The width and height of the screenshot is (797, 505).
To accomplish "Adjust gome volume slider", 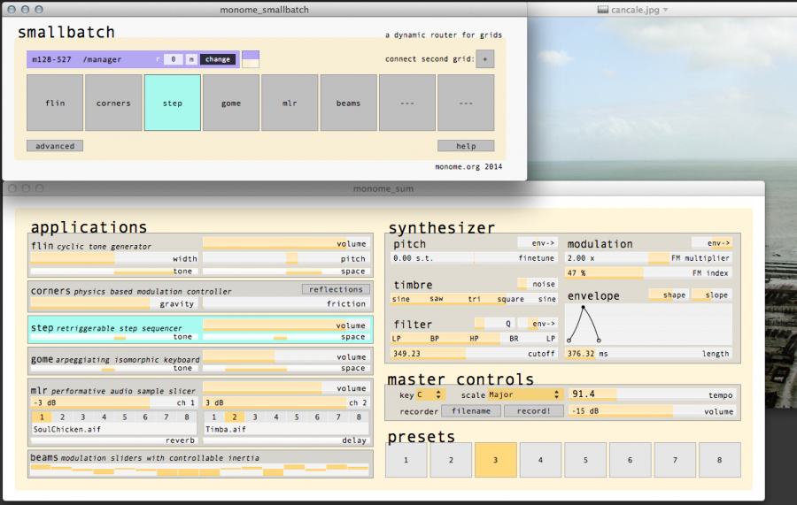I will [x=286, y=356].
